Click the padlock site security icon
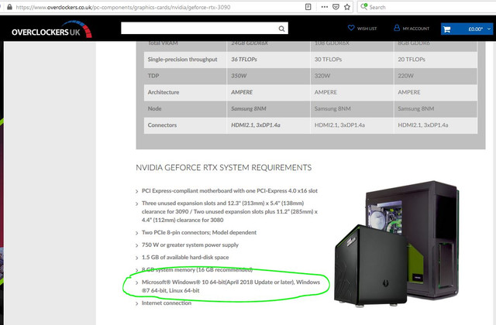496x325 pixels. 9,7
